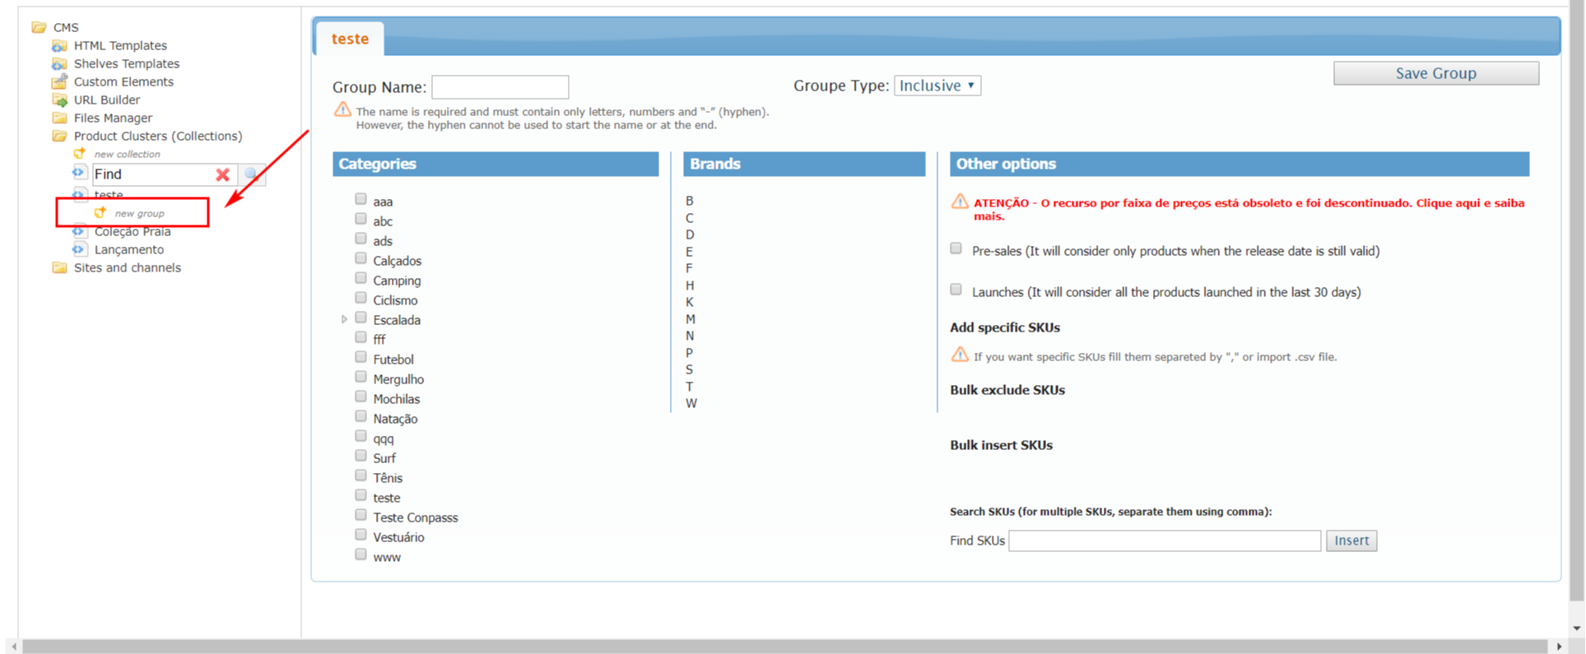Click the HTML Templates icon
The height and width of the screenshot is (654, 1586).
(59, 45)
